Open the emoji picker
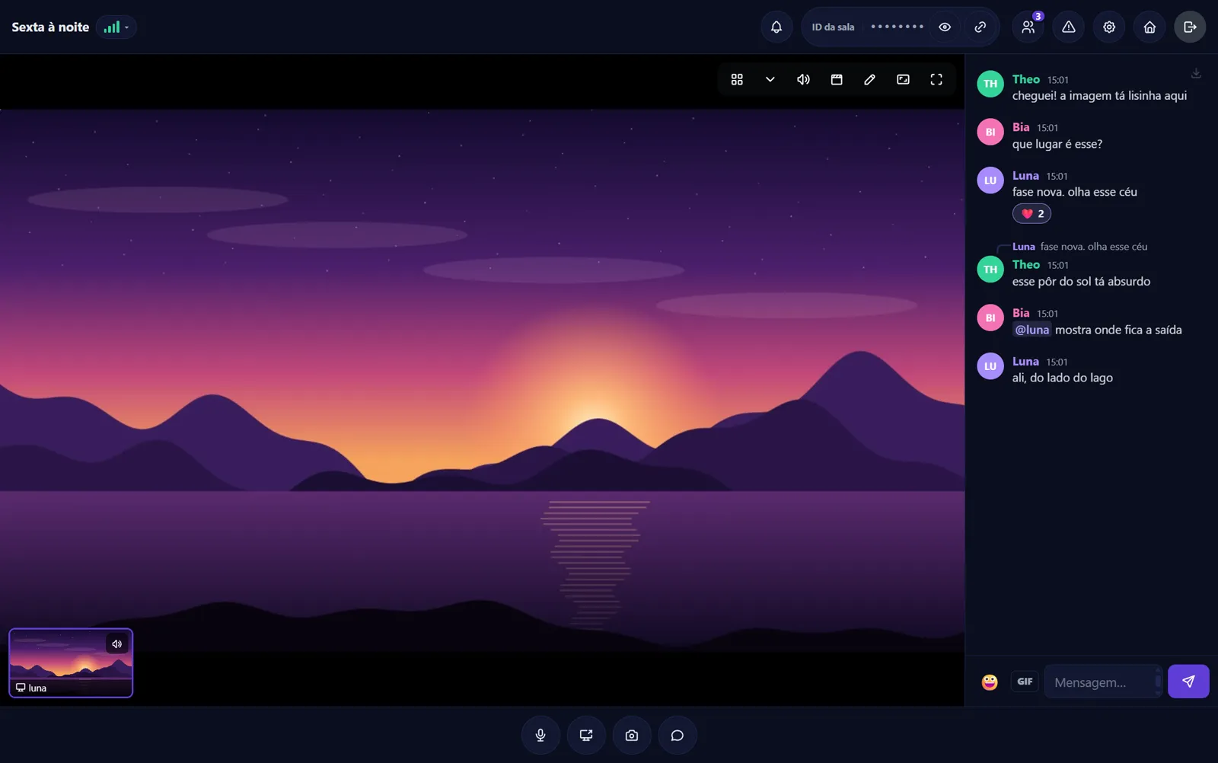 pos(990,682)
